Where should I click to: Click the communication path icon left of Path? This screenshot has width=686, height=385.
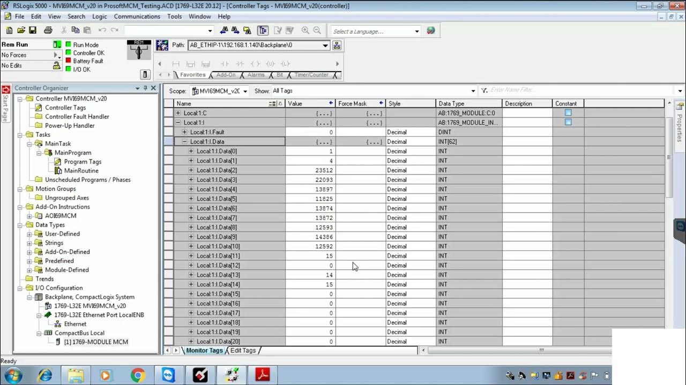pyautogui.click(x=162, y=45)
